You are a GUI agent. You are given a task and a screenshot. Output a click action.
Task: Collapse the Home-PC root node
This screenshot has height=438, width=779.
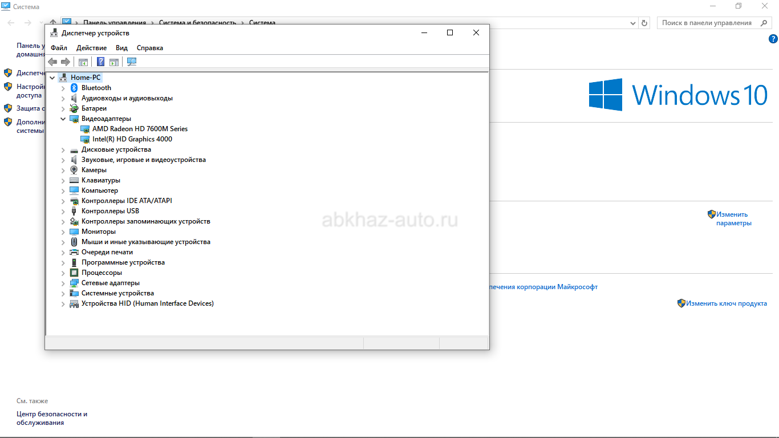[x=52, y=78]
